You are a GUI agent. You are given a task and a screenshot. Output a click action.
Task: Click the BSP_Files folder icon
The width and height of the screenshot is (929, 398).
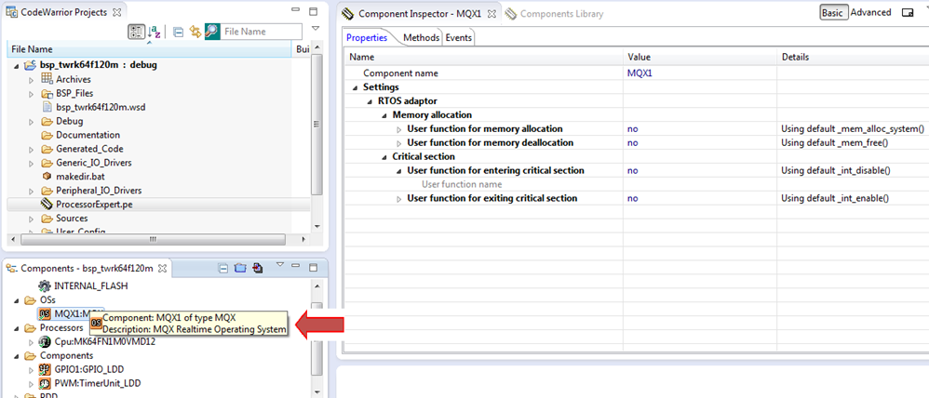pos(47,93)
